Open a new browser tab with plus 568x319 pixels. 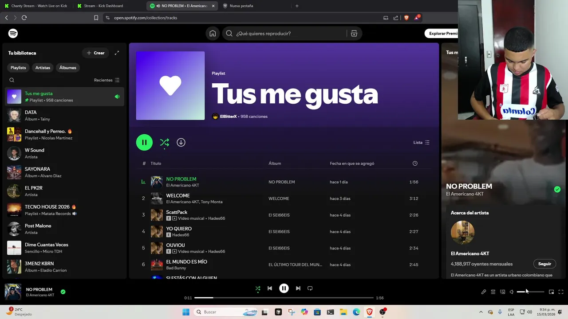coord(297,6)
